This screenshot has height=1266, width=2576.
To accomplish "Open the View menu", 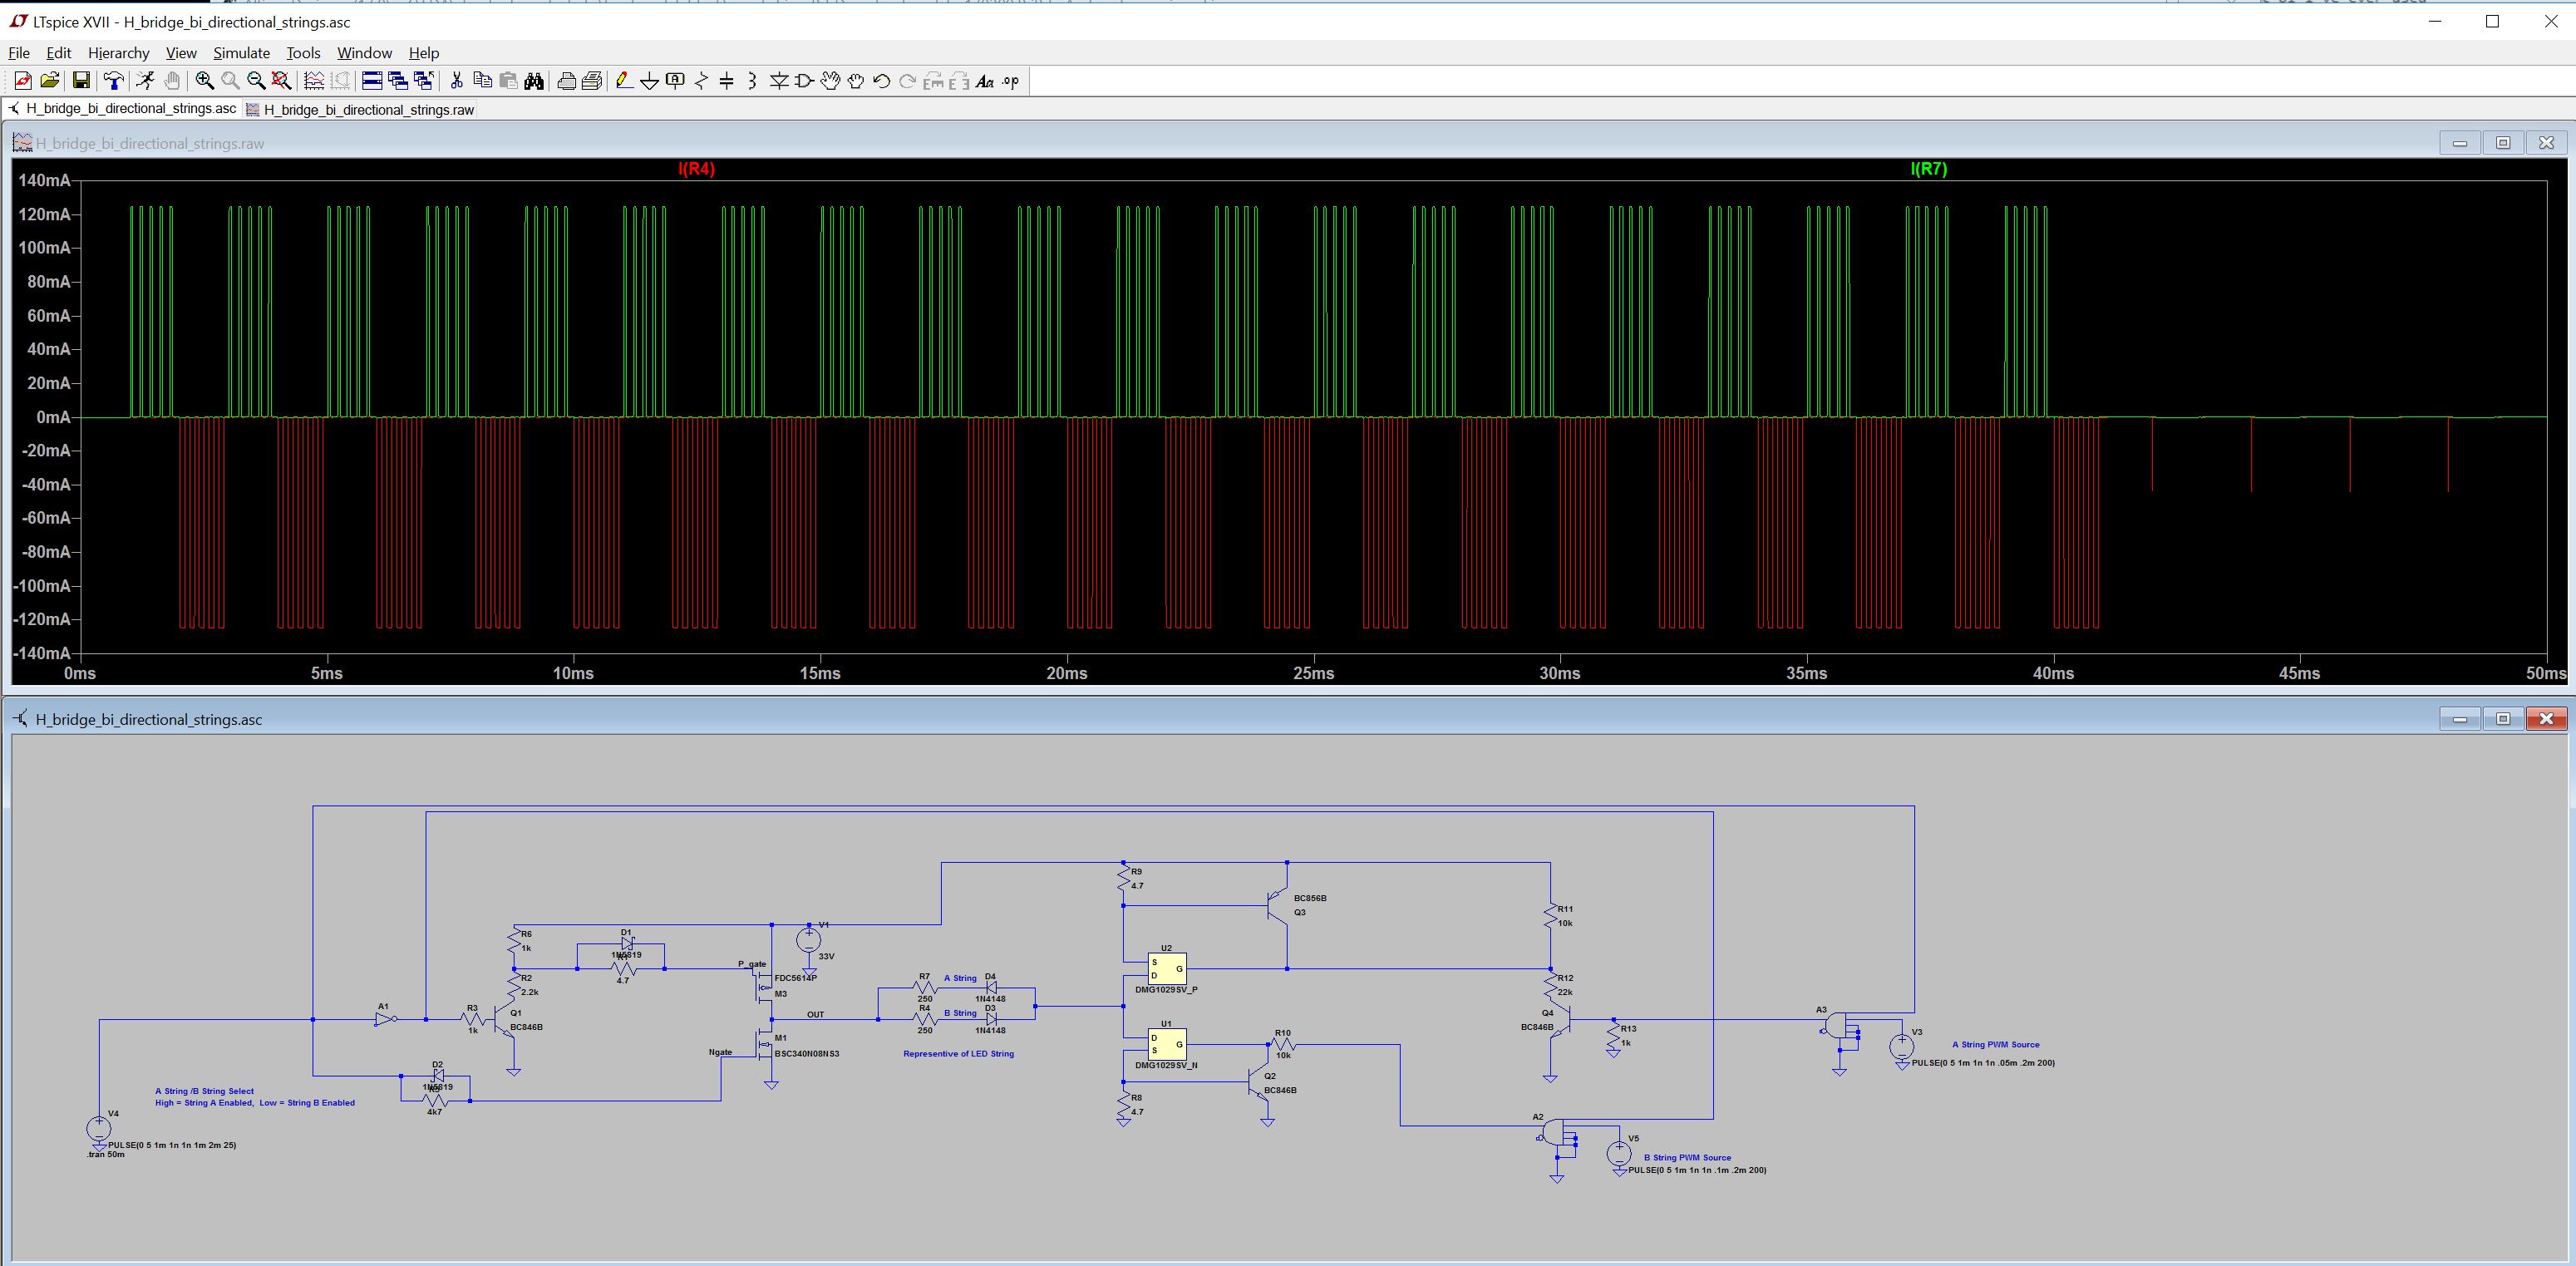I will click(x=181, y=53).
